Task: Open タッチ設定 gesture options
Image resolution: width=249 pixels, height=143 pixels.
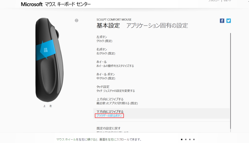Action: click(x=161, y=89)
